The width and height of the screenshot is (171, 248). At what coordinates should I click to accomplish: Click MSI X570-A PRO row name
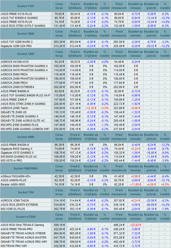(x=11, y=161)
